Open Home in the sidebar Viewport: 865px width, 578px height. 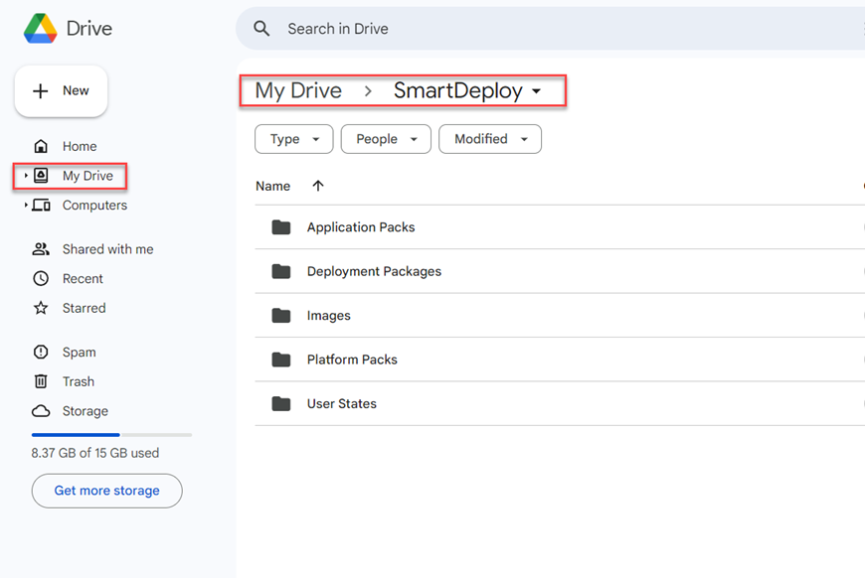click(x=80, y=146)
